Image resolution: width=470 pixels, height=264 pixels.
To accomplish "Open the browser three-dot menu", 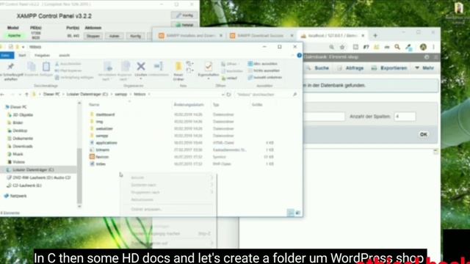I will tap(433, 47).
